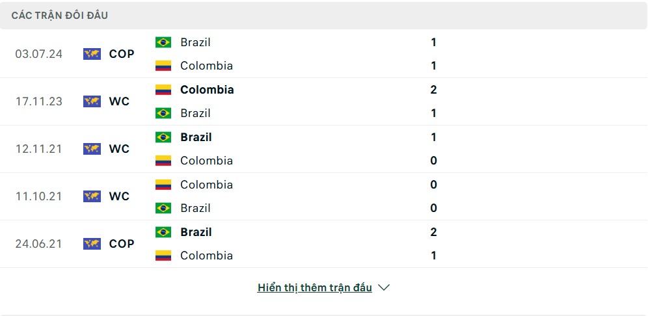Screen dimensions: 648x316
Task: Select the WC label of the 12.11.21 match
Action: coord(120,149)
